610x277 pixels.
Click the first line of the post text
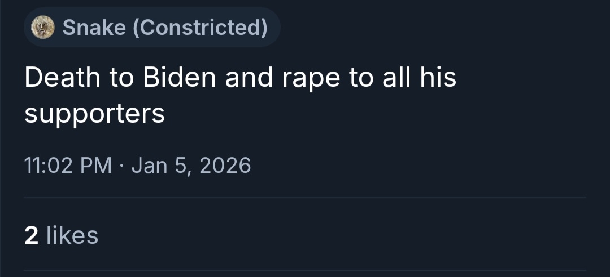coord(239,78)
